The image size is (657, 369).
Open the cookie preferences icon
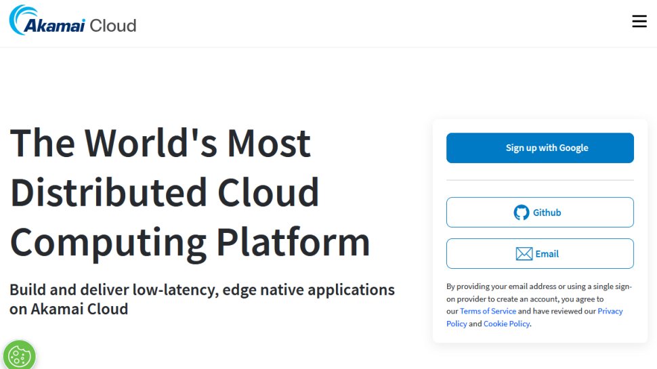(x=19, y=355)
